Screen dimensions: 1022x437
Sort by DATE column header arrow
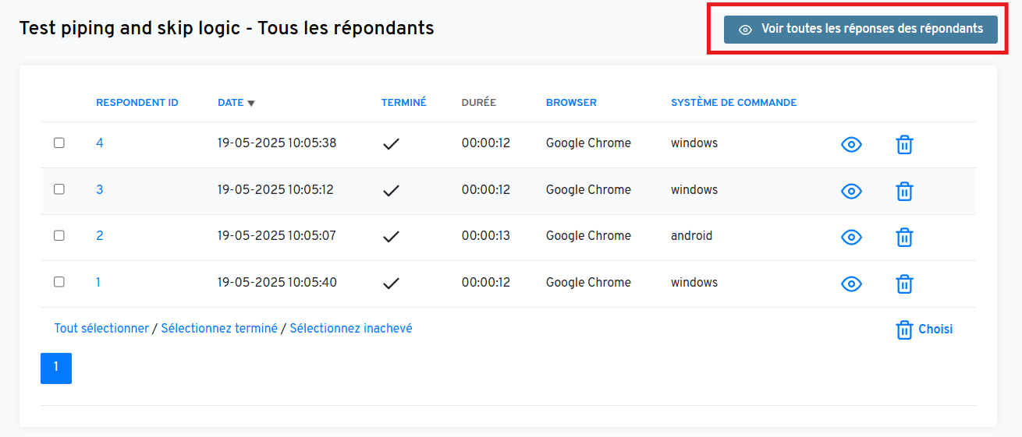(251, 103)
